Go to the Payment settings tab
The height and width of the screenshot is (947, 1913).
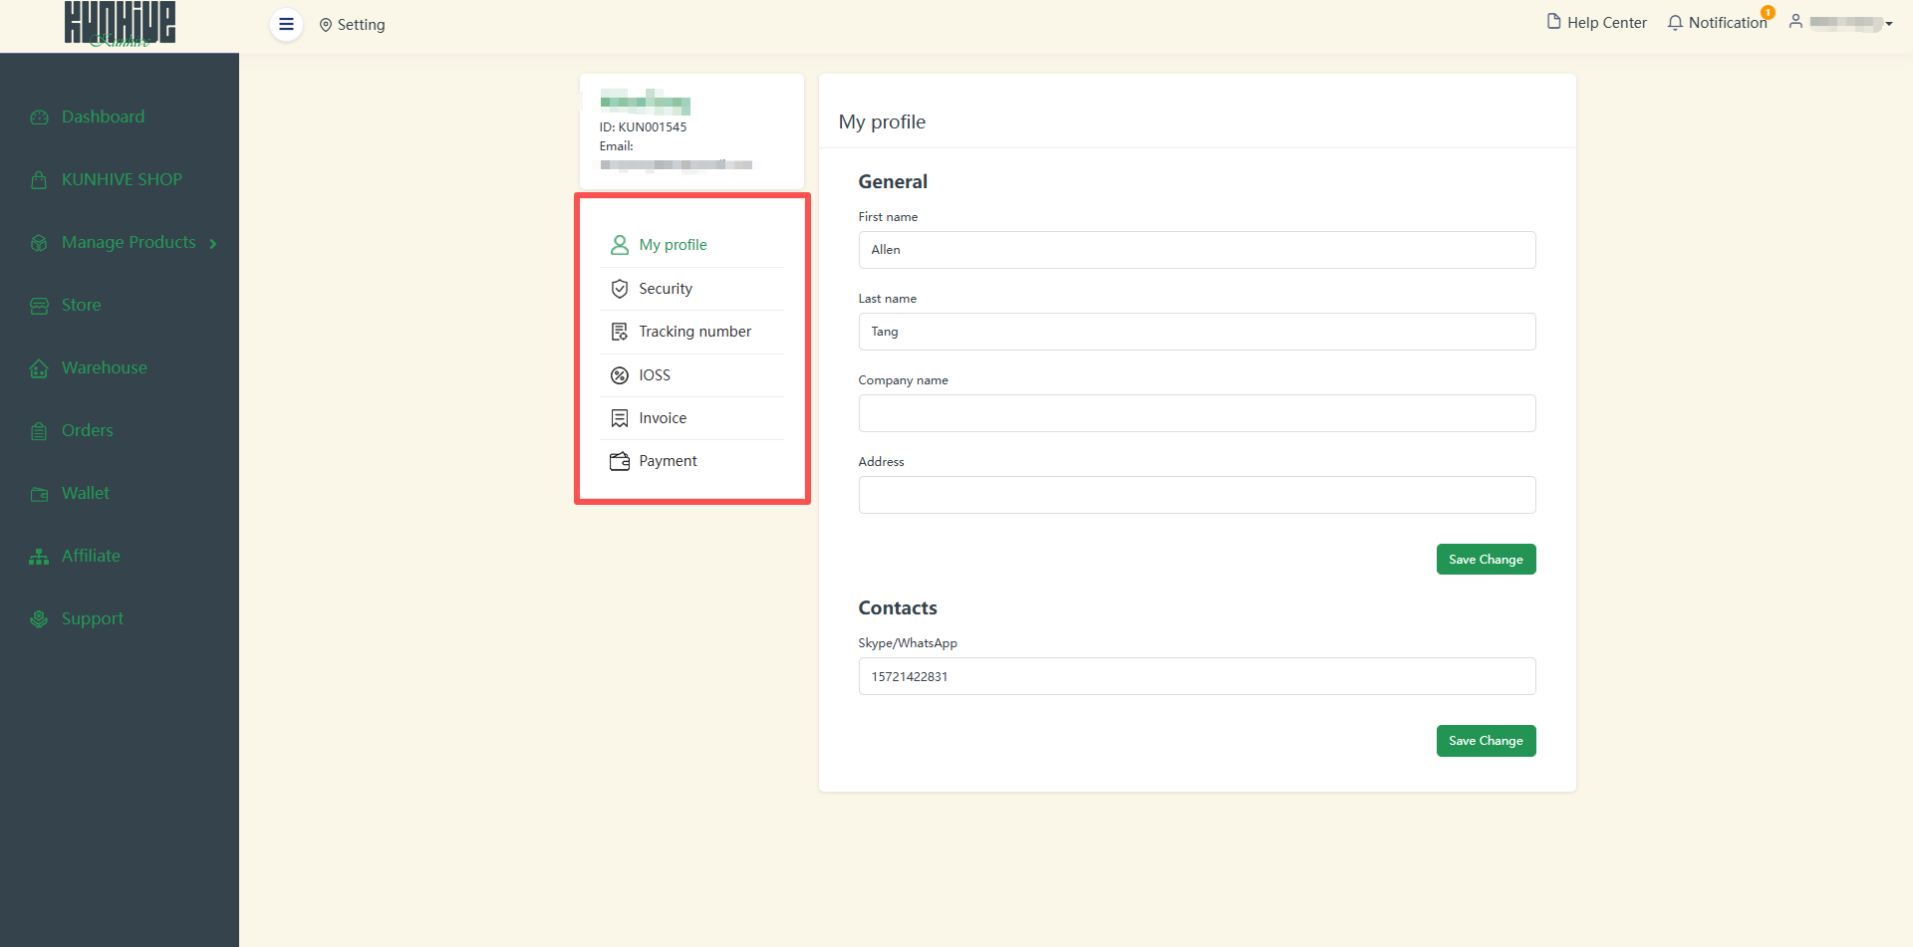click(x=668, y=461)
